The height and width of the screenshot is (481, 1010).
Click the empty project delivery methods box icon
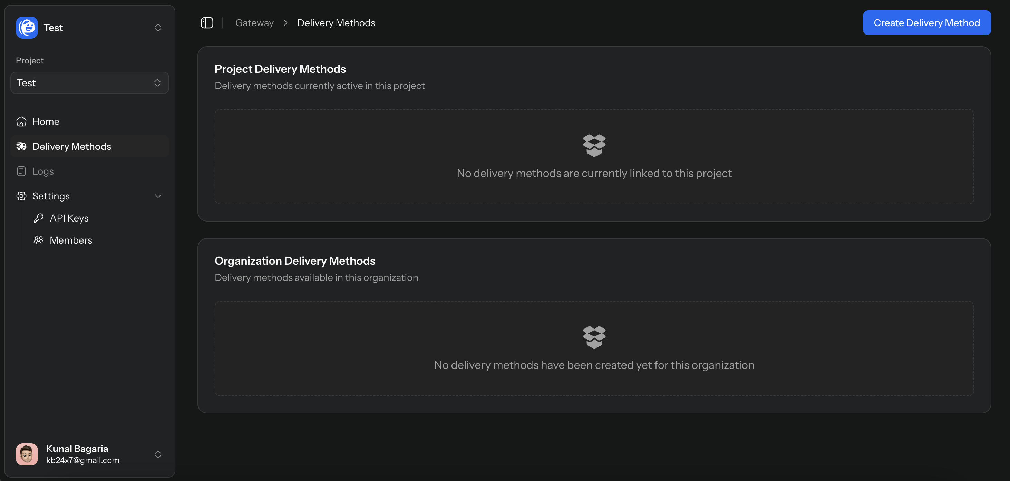[594, 145]
